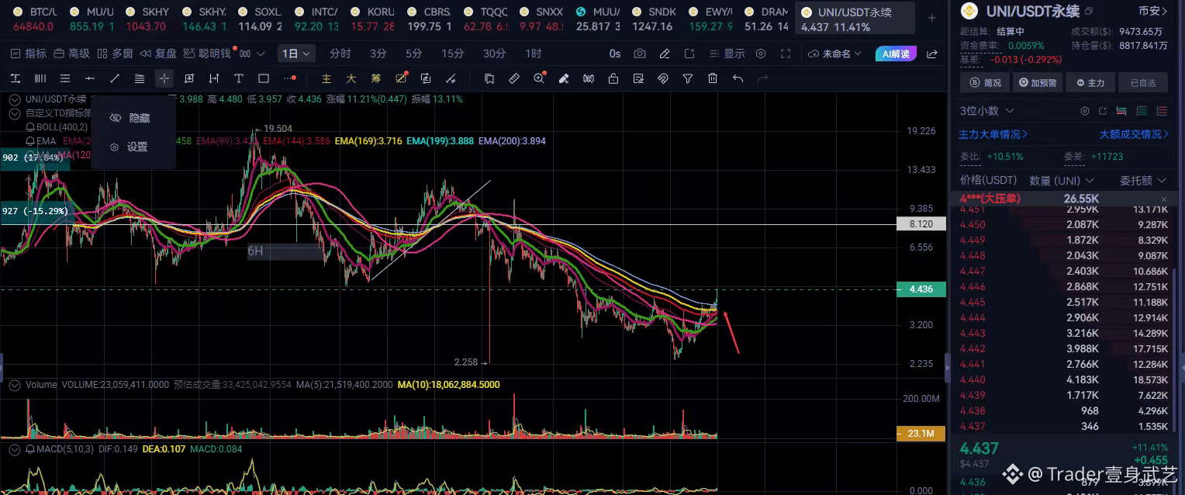Click the 8.120 price line label
This screenshot has height=495, width=1185.
(x=921, y=223)
